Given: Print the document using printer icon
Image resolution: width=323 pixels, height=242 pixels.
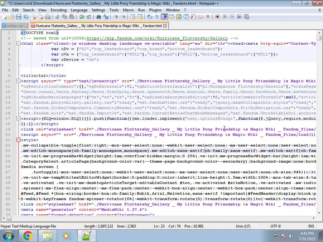Looking at the screenshot, I should 48,17.
